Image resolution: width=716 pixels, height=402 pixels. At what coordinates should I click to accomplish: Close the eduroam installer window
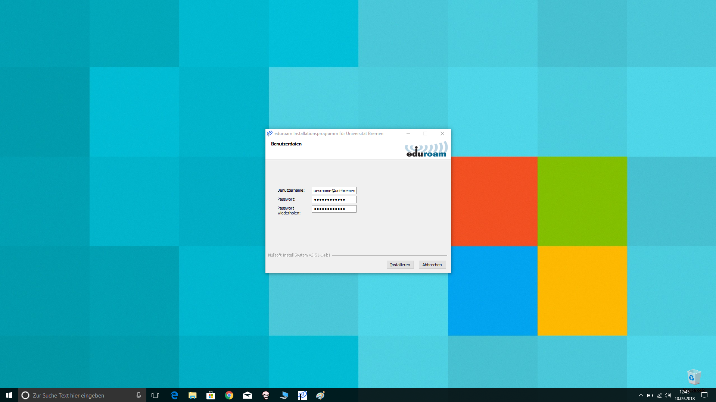(442, 134)
